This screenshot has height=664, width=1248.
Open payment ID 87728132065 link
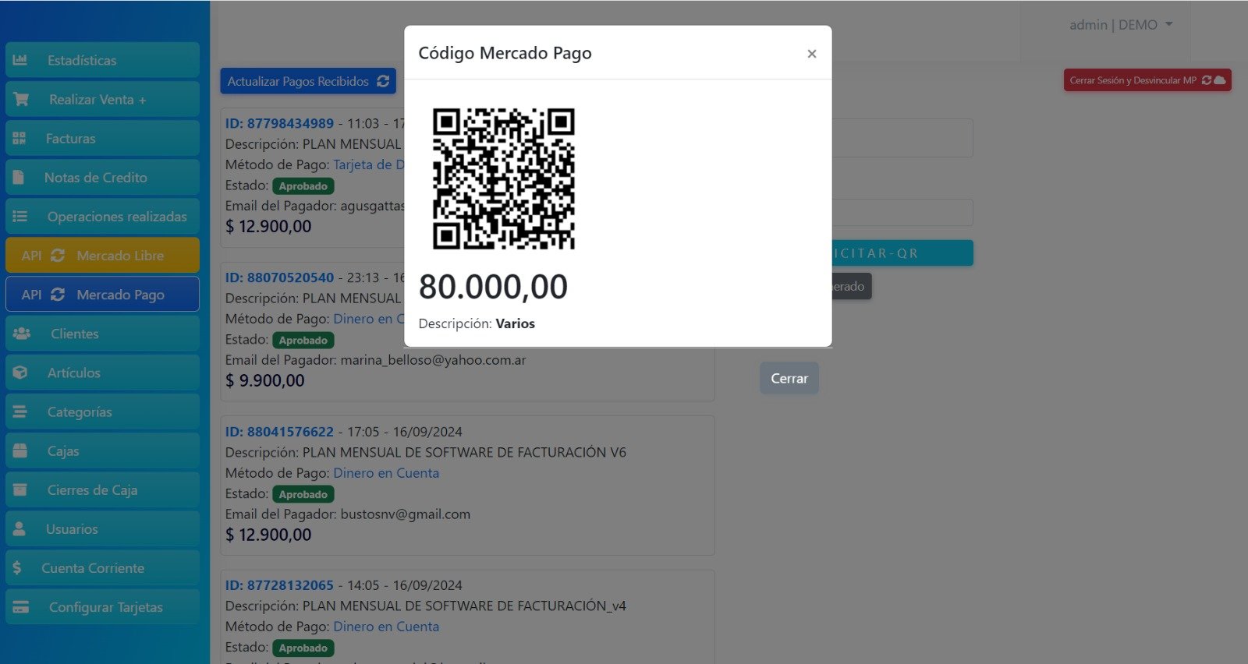pyautogui.click(x=279, y=585)
